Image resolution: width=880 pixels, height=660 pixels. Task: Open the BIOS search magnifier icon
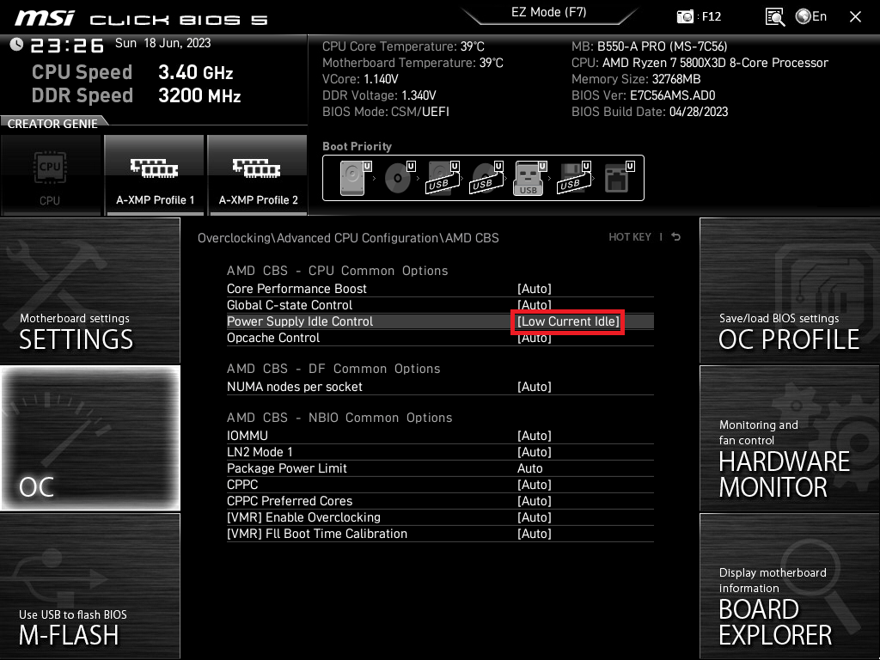[x=775, y=17]
